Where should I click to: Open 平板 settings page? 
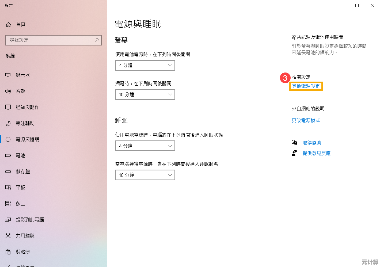54,188
